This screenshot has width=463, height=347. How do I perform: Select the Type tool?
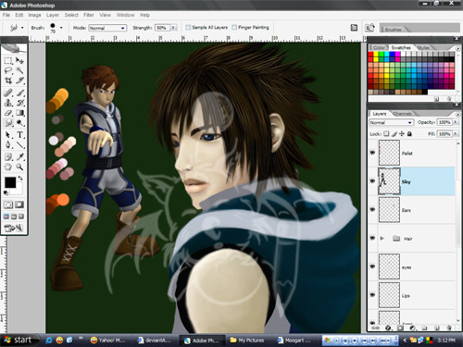click(19, 135)
